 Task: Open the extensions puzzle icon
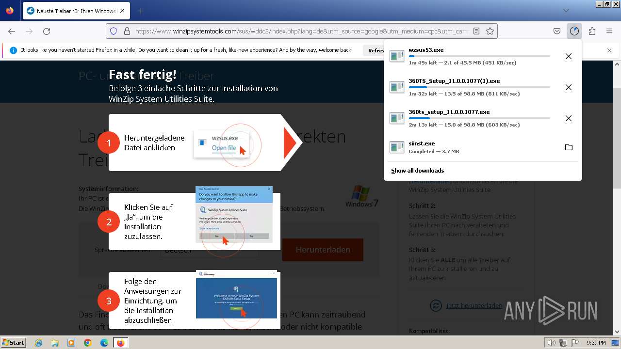click(x=592, y=31)
